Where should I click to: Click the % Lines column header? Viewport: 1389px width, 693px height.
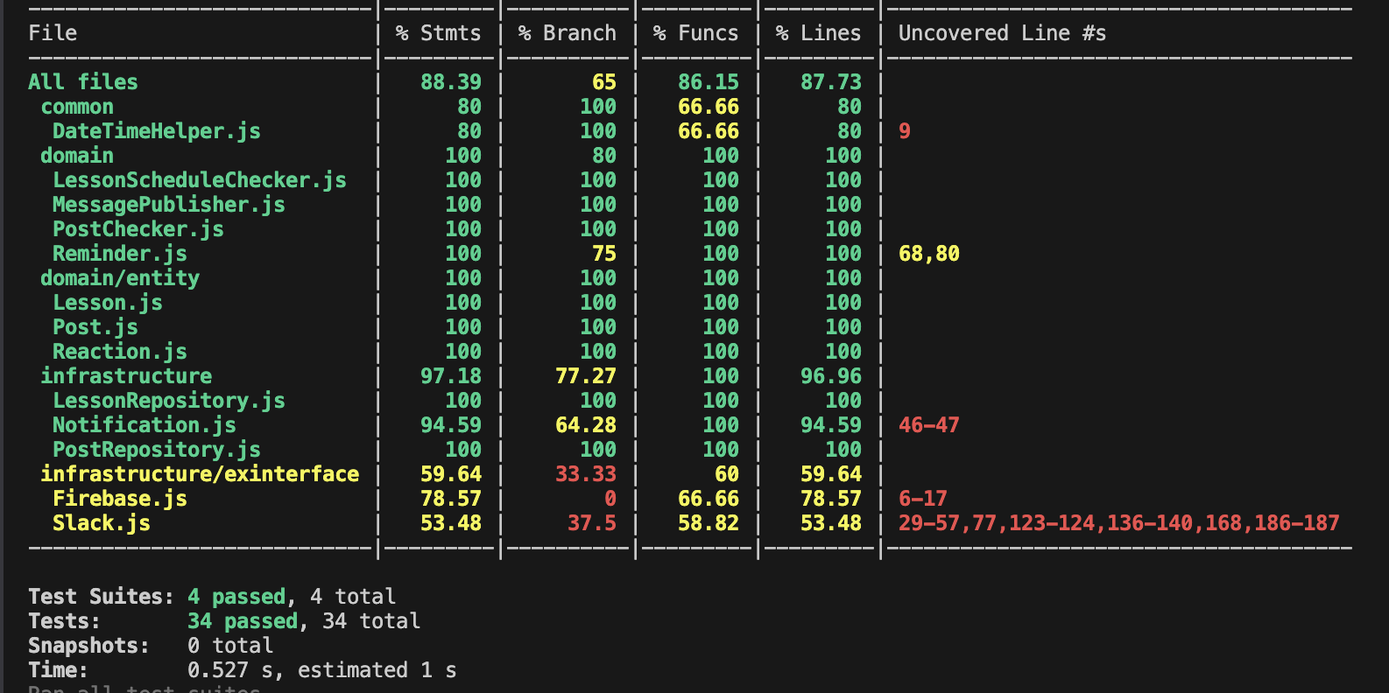[819, 33]
